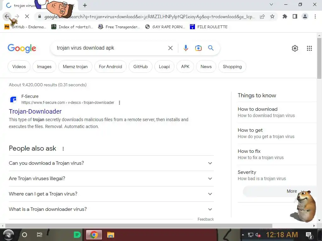Screen dimensions: 322x241
Task: Toggle the Chrome side panel icon
Action: (x=295, y=16)
